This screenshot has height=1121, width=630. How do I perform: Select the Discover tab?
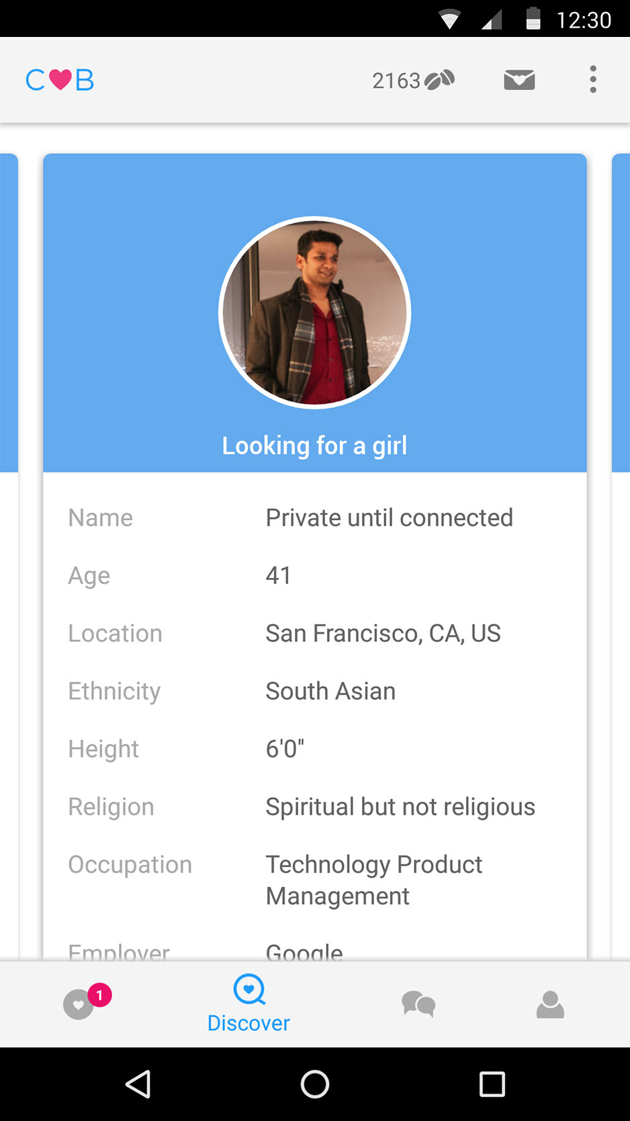coord(249,1004)
